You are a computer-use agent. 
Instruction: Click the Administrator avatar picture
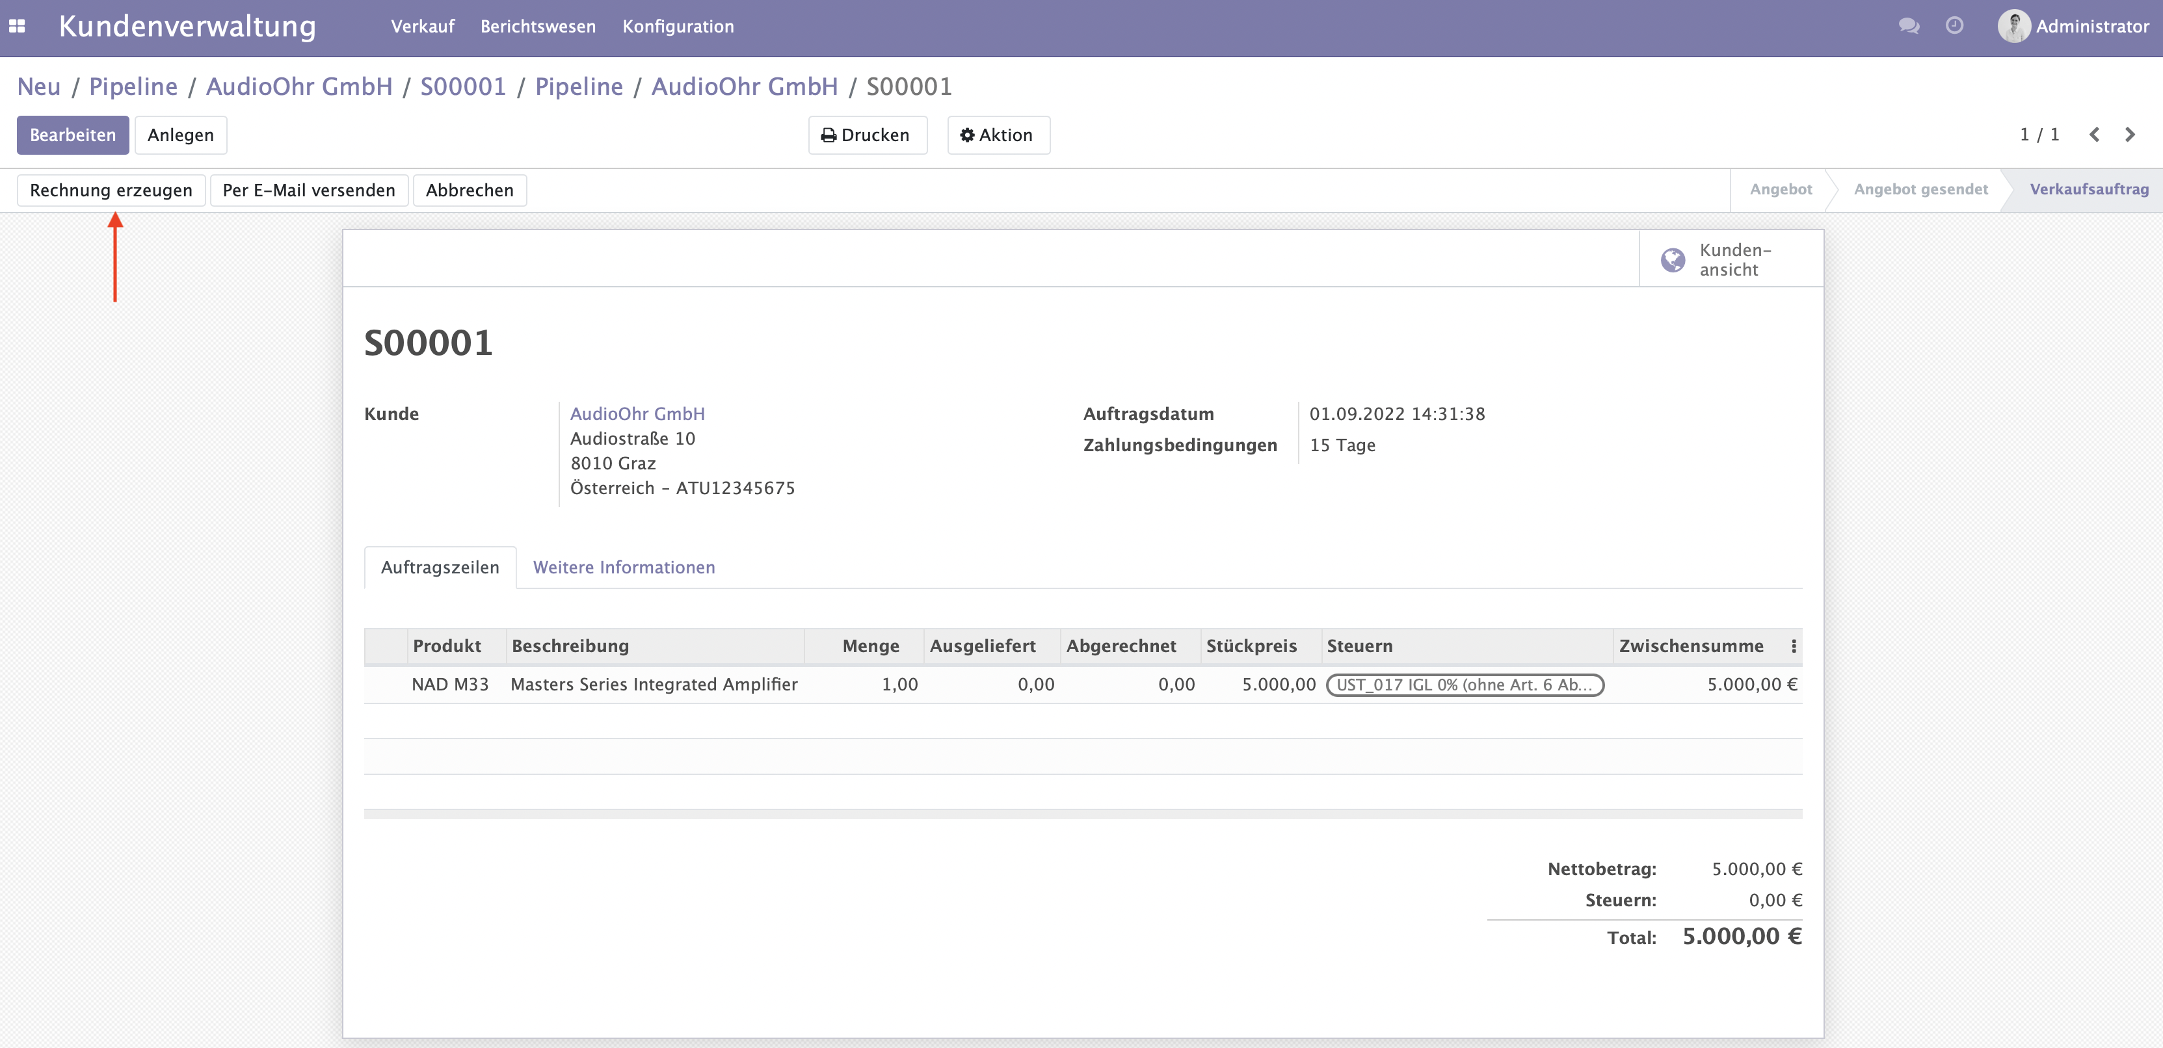coord(2013,26)
